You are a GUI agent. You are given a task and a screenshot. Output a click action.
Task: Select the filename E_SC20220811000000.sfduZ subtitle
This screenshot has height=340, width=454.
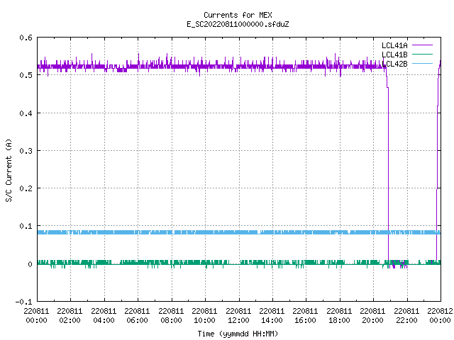point(238,24)
